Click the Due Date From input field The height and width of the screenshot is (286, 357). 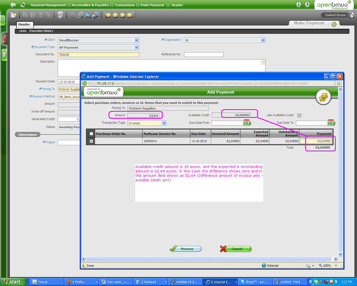tap(228, 123)
